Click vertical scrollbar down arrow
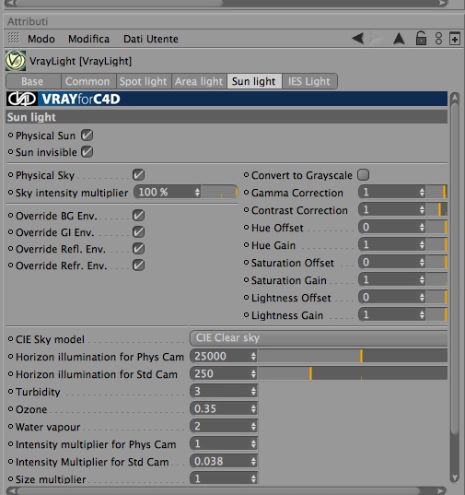The width and height of the screenshot is (465, 495). tap(455, 477)
